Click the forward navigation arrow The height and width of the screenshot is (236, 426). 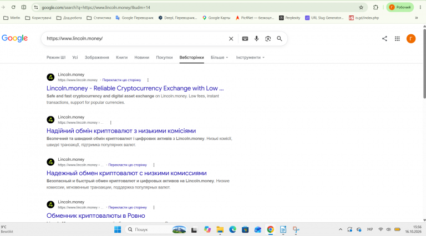(x=3, y=7)
